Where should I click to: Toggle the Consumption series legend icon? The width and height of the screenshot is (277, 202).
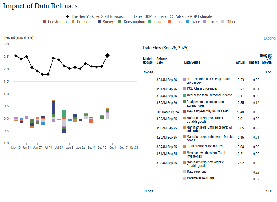point(120,22)
